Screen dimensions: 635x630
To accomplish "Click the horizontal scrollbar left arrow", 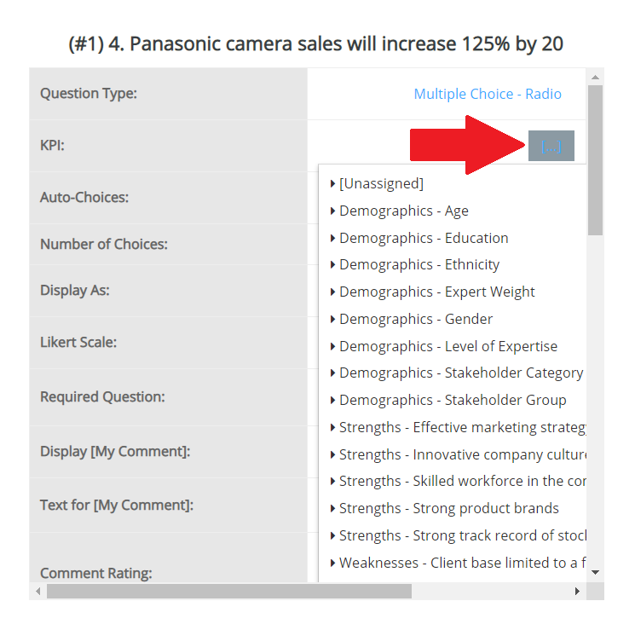I will 38,591.
